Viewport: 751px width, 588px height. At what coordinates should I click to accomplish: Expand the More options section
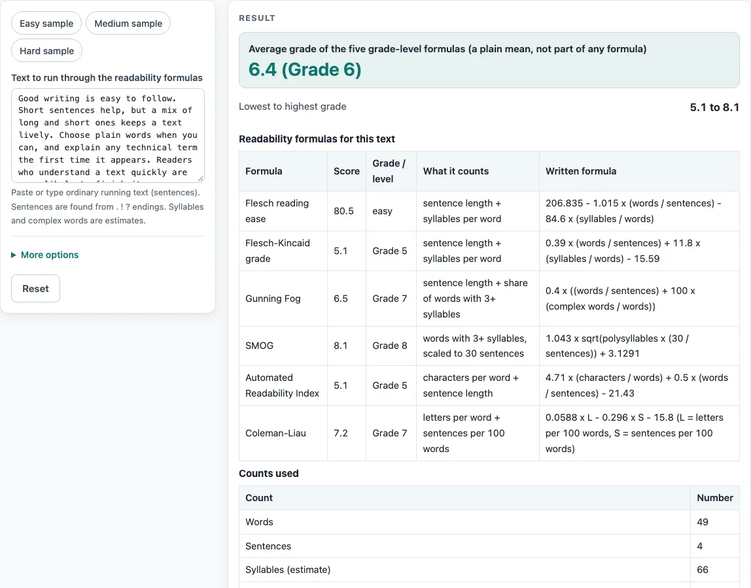[x=45, y=255]
